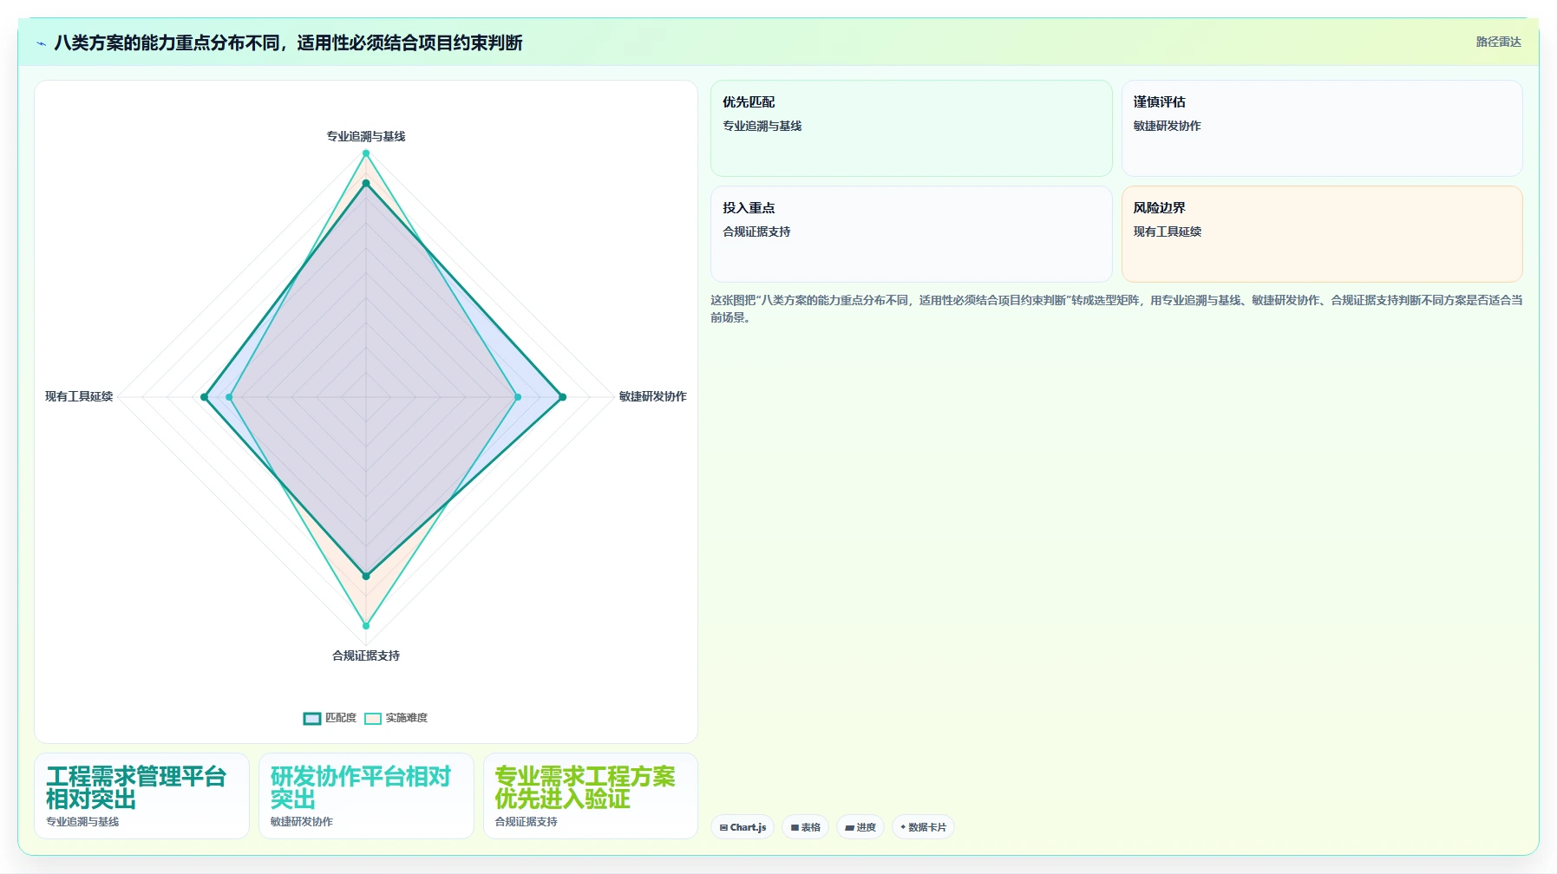Click the 数据卡片 tag chip

[x=923, y=827]
